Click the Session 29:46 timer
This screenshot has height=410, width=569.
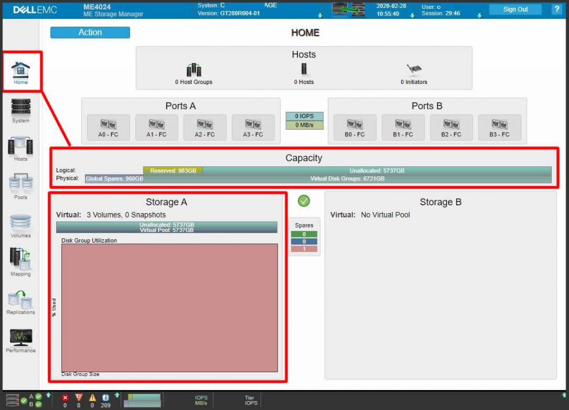point(441,13)
